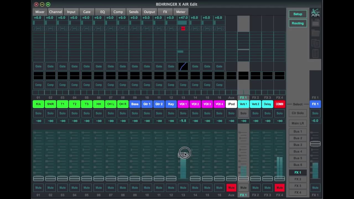This screenshot has height=199, width=354.
Task: Enable the Comp on channel 05
Action: pos(87,85)
